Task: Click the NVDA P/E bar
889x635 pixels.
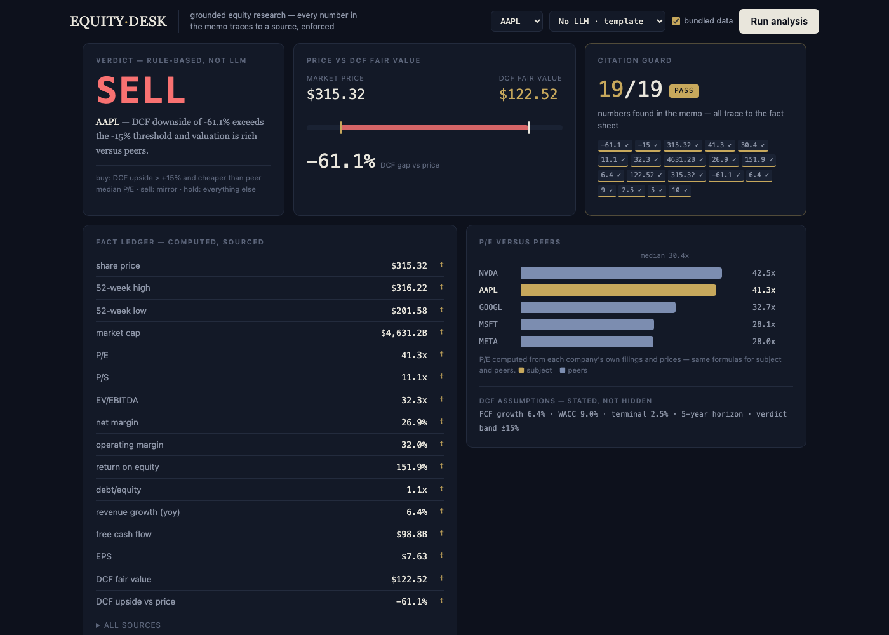Action: [x=622, y=273]
